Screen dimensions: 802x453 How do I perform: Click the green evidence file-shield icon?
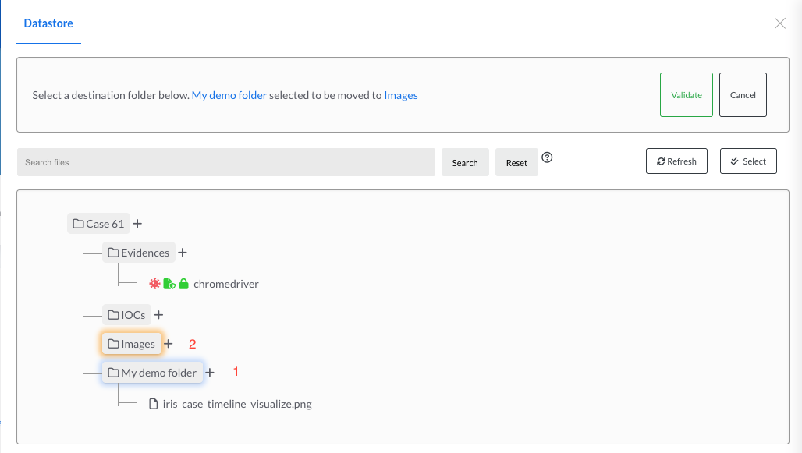pyautogui.click(x=169, y=284)
